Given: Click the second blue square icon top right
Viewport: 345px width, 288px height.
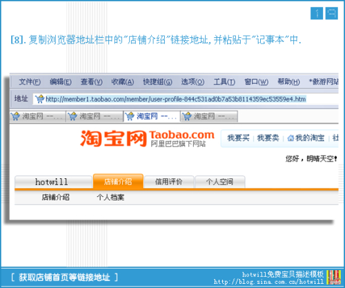Looking at the screenshot, I should click(332, 13).
